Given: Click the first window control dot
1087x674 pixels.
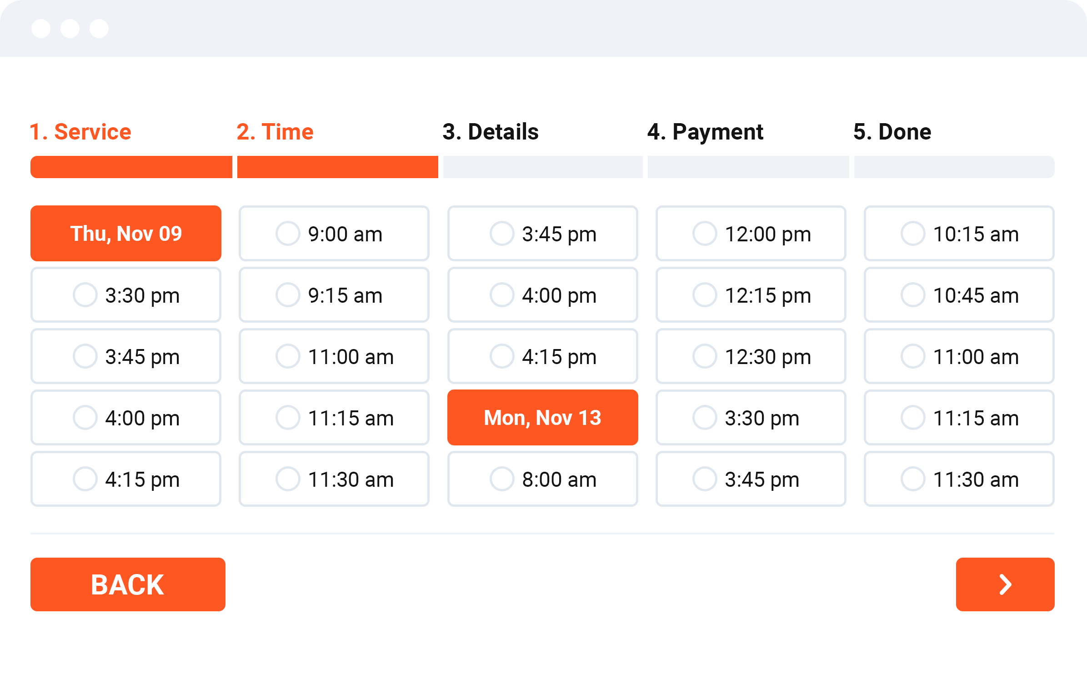Looking at the screenshot, I should click(41, 29).
